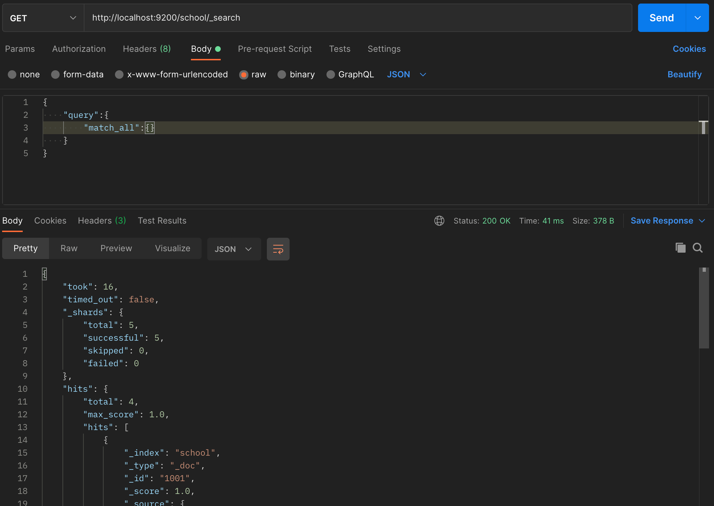Click the "timed_out": false response line
Screen dimensions: 714x506
[111, 299]
